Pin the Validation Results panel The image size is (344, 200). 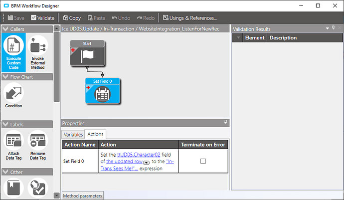point(333,27)
